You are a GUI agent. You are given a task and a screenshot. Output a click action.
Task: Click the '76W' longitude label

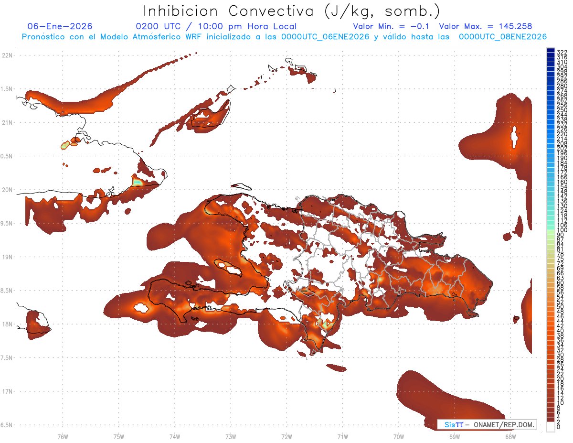tap(63, 436)
